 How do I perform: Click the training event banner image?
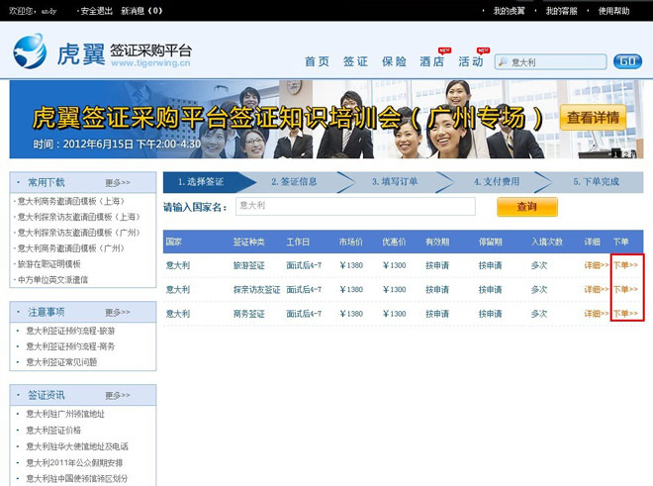pyautogui.click(x=326, y=119)
